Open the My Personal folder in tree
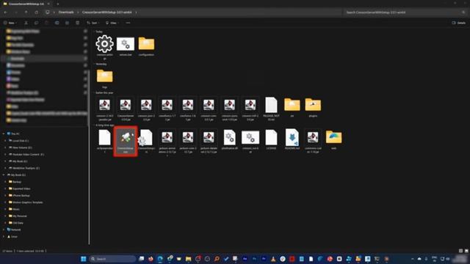The height and width of the screenshot is (264, 470). pyautogui.click(x=18, y=216)
